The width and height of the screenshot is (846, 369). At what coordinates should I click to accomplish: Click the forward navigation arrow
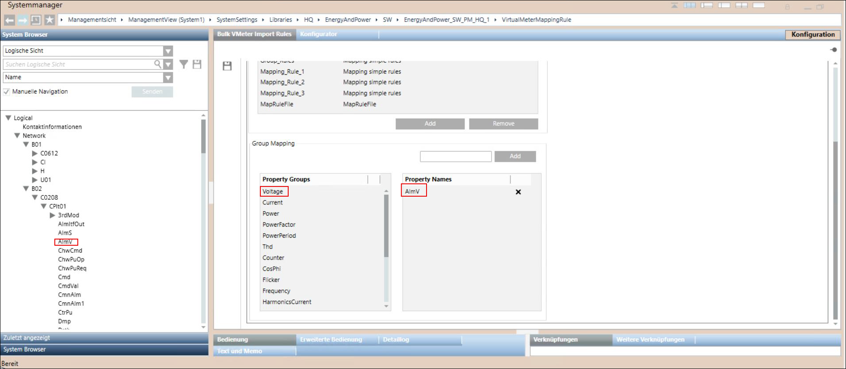tap(23, 20)
